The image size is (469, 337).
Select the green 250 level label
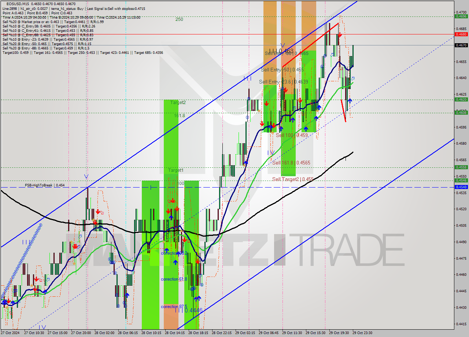pos(179,19)
